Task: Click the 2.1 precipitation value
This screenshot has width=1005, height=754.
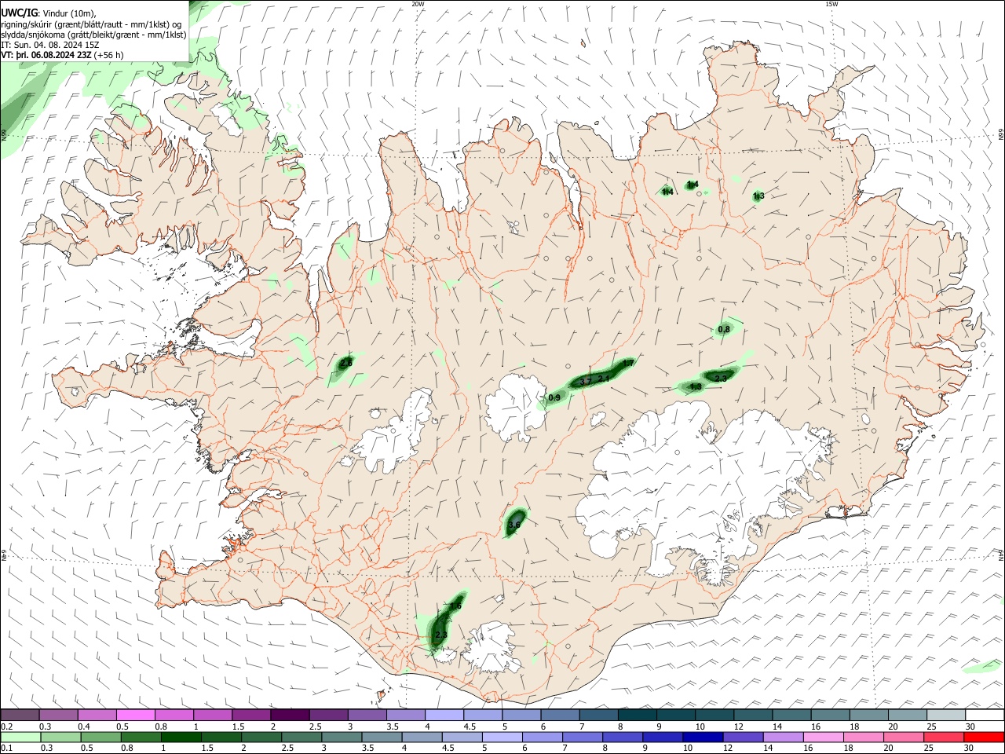Action: (604, 379)
